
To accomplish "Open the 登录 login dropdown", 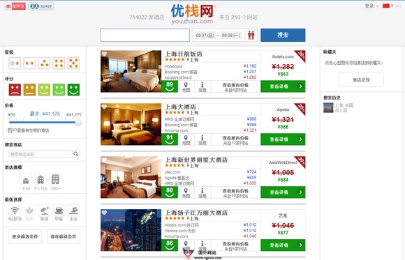I will click(372, 6).
